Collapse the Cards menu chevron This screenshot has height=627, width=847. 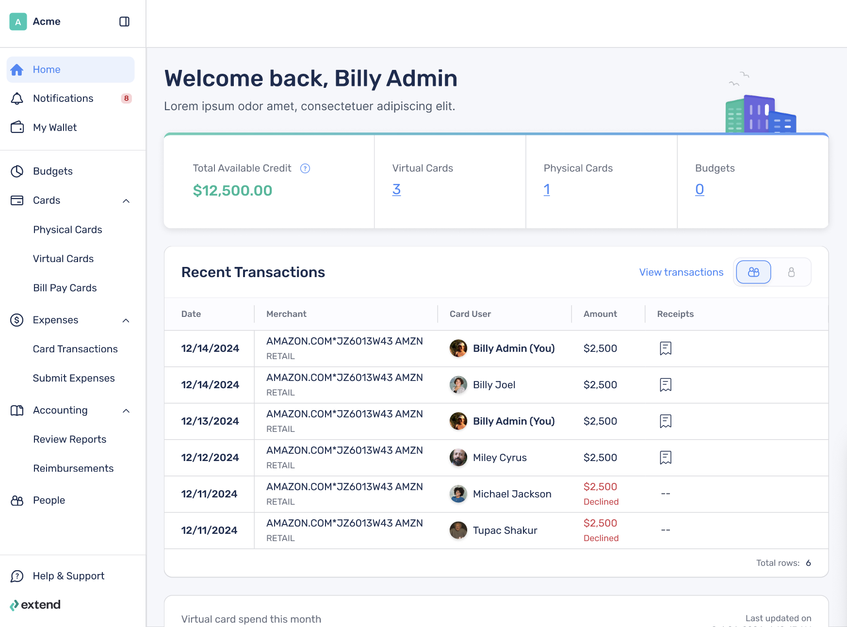[126, 201]
